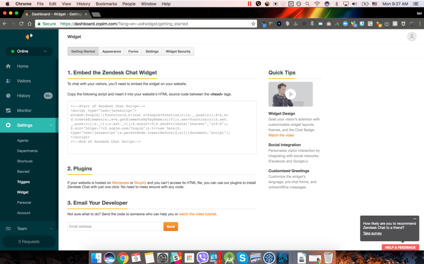Open the Forms tab
This screenshot has width=424, height=264.
pos(133,51)
